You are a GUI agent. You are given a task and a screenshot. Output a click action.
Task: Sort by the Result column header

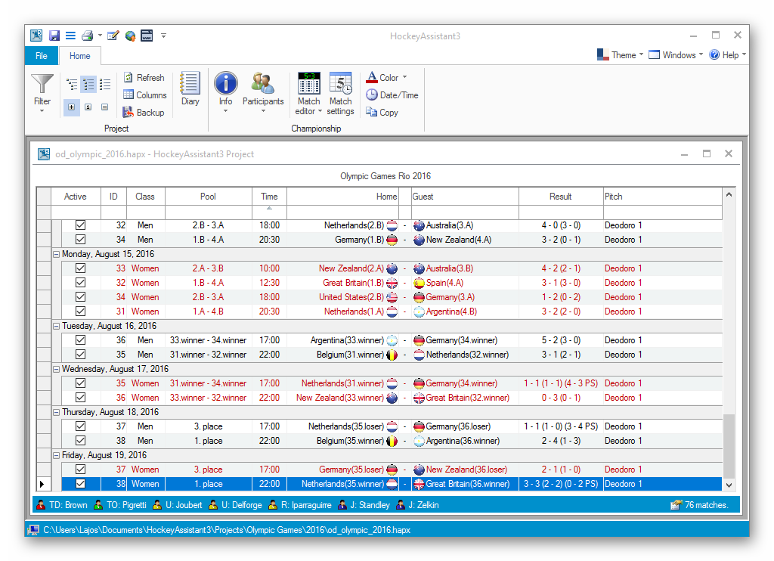(561, 197)
